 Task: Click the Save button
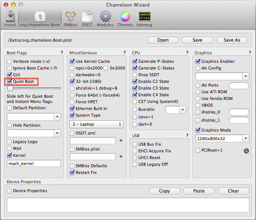[x=197, y=40]
